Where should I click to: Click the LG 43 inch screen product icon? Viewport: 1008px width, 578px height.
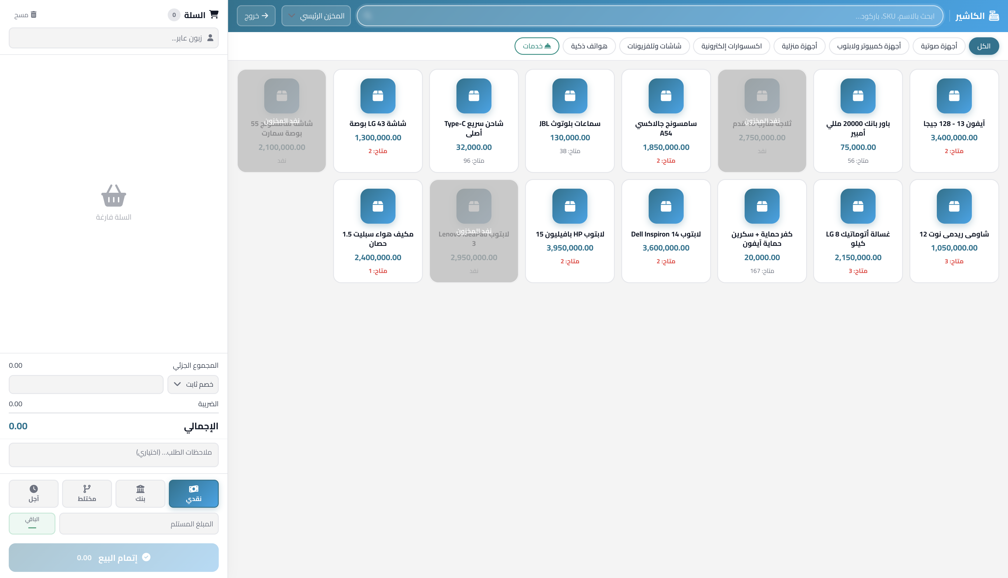pyautogui.click(x=377, y=96)
